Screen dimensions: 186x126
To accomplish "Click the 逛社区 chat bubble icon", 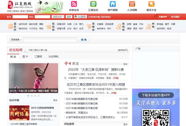I will coord(10,26).
